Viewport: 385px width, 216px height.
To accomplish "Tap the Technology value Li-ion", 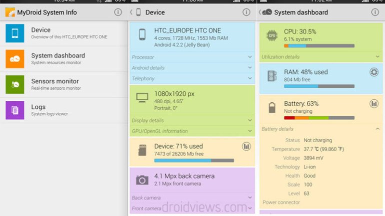I will (x=309, y=167).
